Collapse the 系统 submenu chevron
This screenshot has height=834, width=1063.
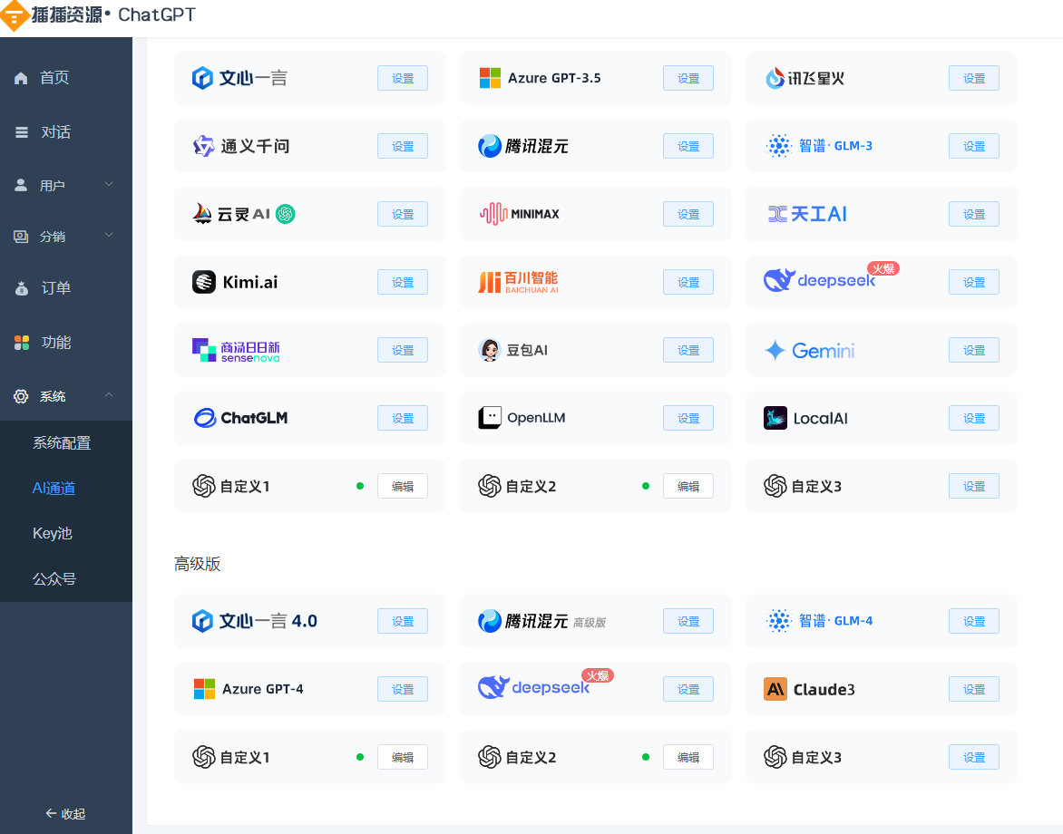[109, 395]
